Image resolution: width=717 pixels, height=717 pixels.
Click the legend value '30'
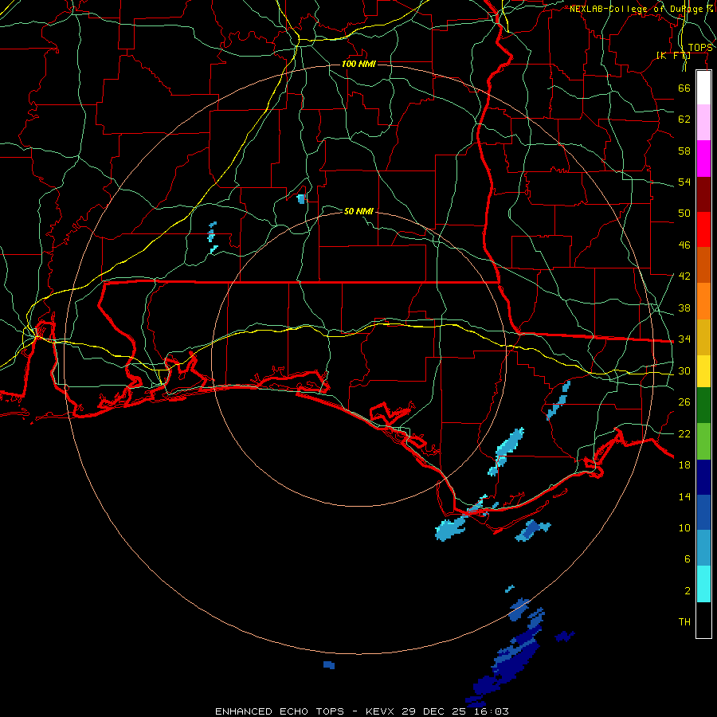coord(684,370)
